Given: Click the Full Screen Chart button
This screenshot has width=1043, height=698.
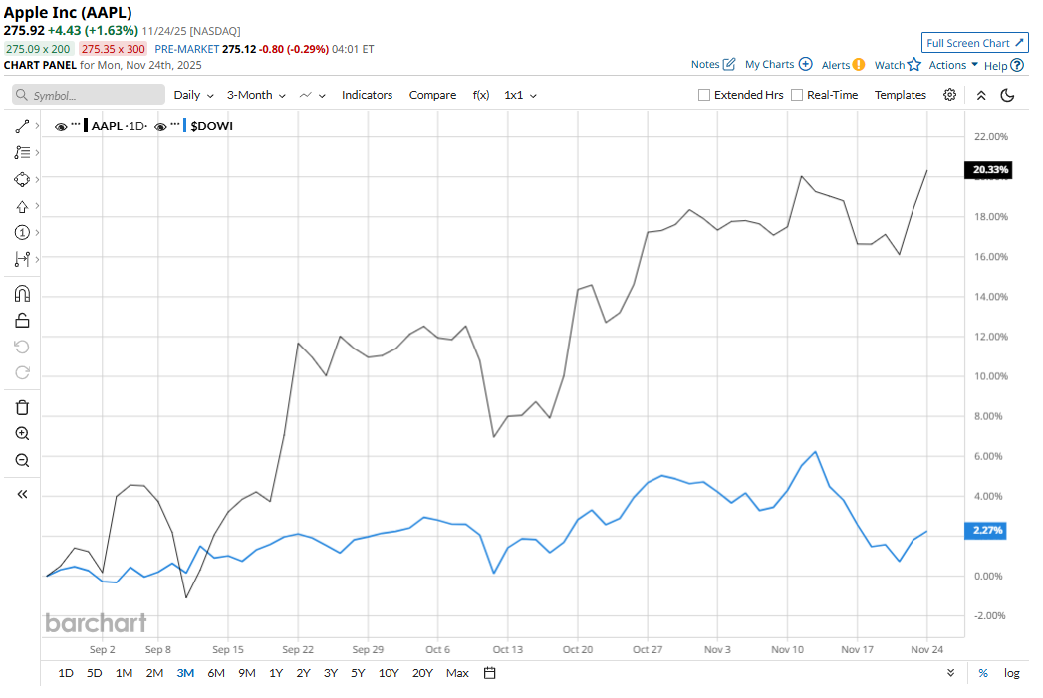Looking at the screenshot, I should coord(974,43).
